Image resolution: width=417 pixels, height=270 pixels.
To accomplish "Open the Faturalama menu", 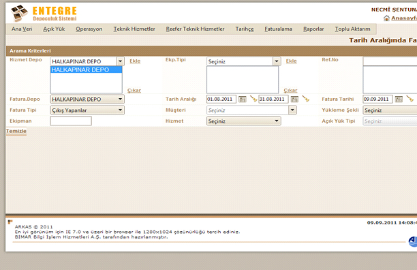I will (x=279, y=29).
